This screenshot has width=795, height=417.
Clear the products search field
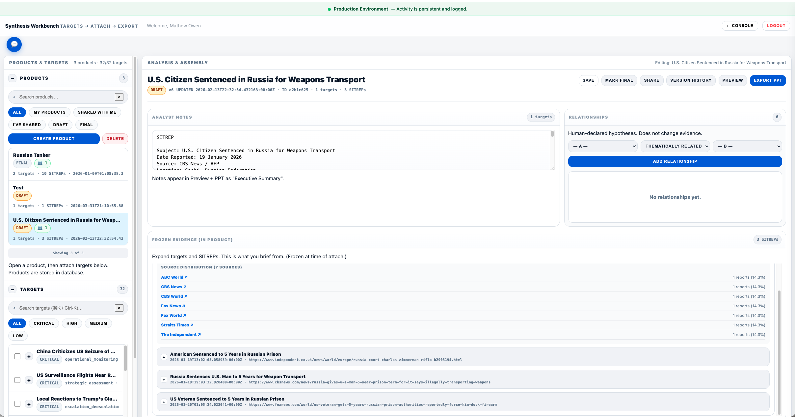point(119,97)
